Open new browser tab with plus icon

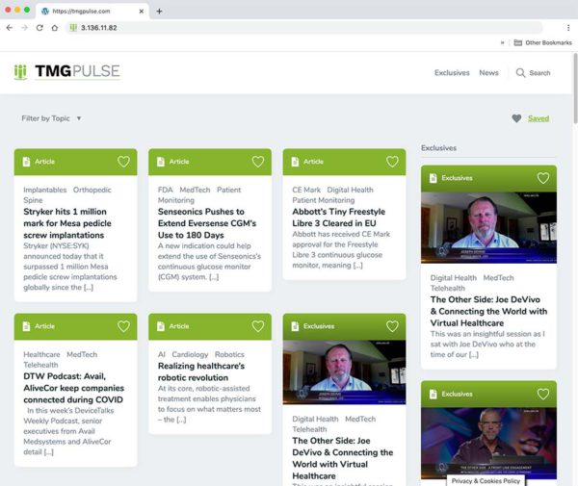159,11
